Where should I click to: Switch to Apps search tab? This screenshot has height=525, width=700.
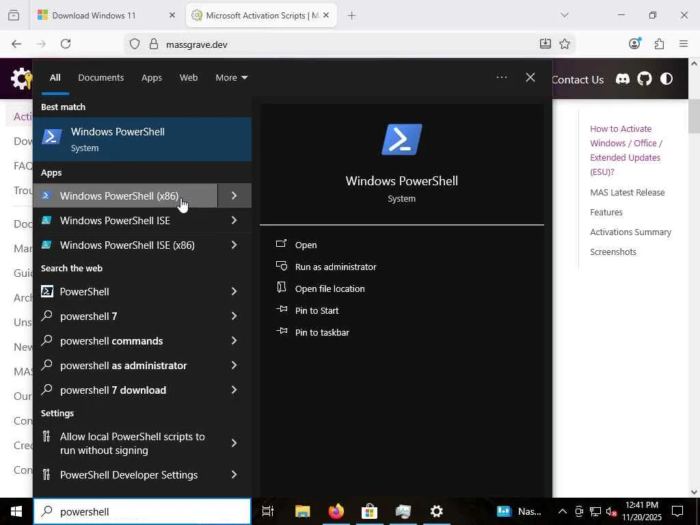(x=152, y=78)
